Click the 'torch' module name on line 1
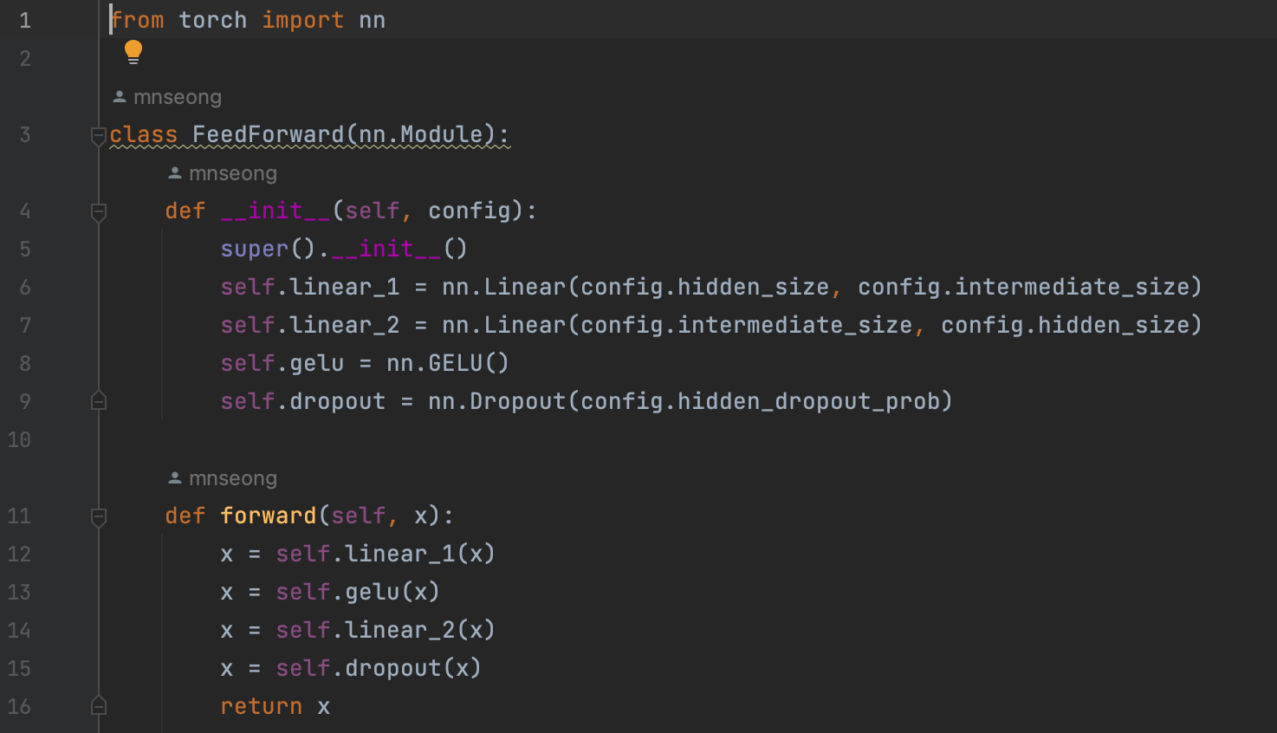The image size is (1277, 733). (213, 20)
